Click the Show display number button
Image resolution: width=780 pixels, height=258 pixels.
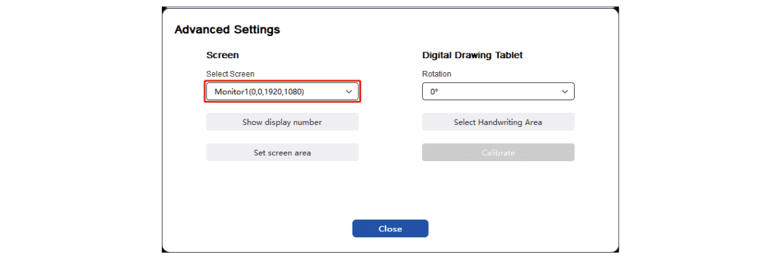pyautogui.click(x=282, y=122)
